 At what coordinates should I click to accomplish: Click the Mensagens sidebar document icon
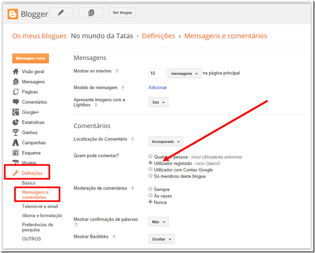pos(16,82)
